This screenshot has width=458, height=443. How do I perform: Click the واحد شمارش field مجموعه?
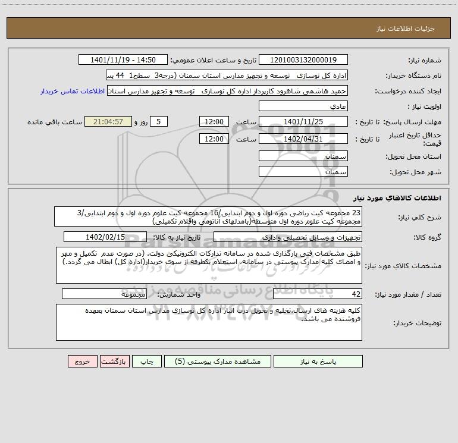point(104,294)
